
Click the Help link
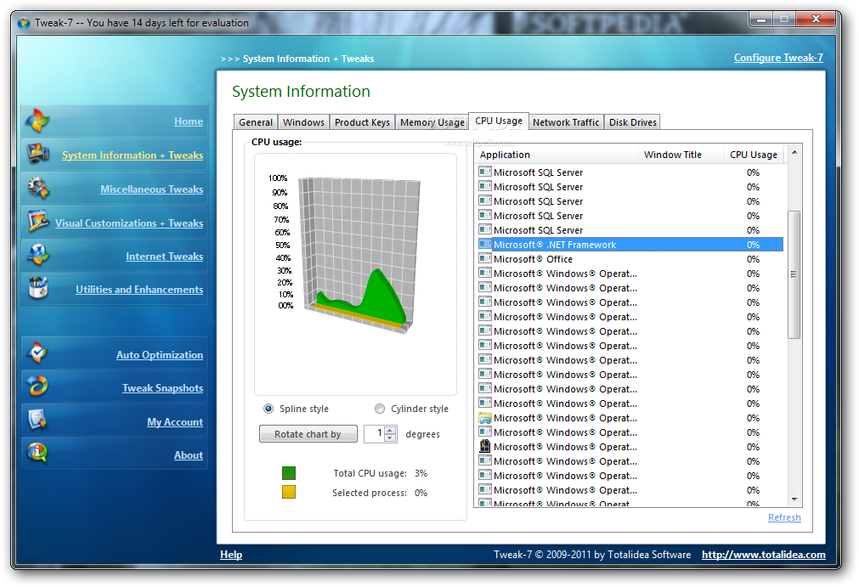pyautogui.click(x=231, y=555)
